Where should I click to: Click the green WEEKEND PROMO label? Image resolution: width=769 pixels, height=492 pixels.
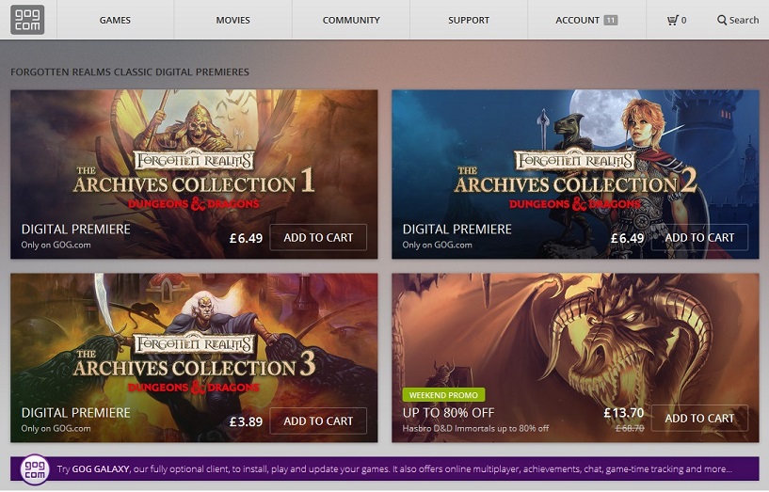tap(443, 395)
